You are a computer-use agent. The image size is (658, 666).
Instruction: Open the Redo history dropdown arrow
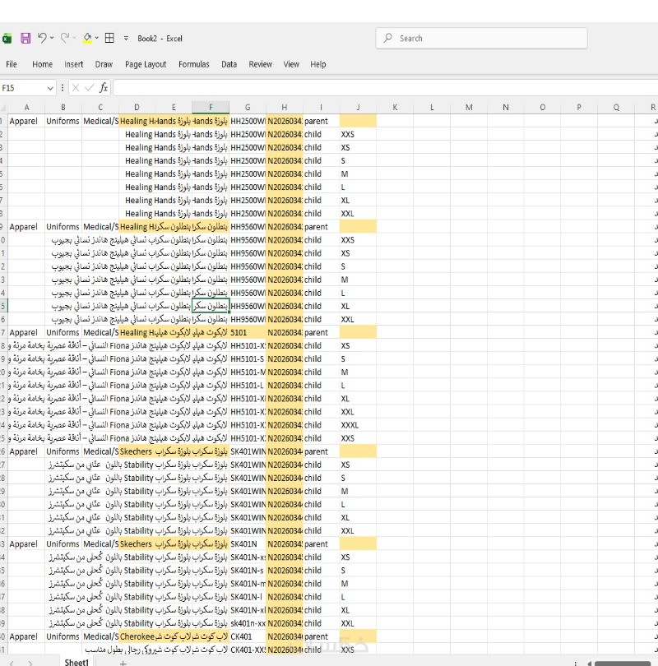[74, 38]
